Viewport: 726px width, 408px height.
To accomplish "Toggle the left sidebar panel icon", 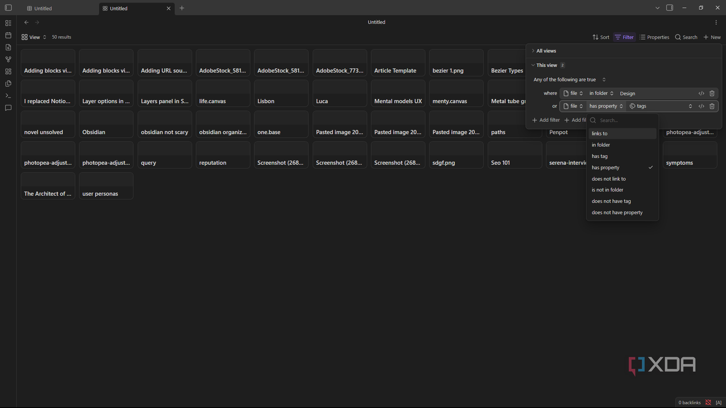I will pyautogui.click(x=8, y=8).
